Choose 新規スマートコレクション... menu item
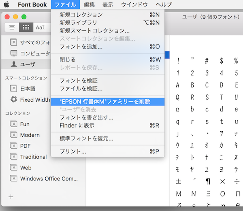The height and width of the screenshot is (211, 243). 108,30
